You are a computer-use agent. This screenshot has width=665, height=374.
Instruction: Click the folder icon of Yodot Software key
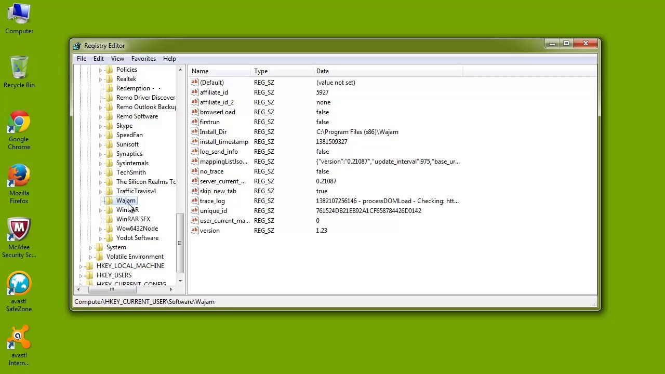click(109, 238)
